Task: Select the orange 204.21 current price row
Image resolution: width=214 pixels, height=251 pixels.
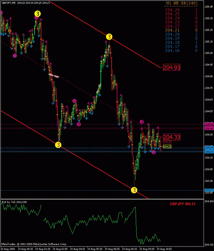Action: pos(181,30)
